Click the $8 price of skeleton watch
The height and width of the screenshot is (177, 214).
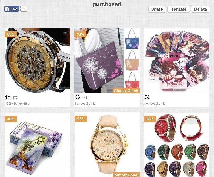(8, 97)
